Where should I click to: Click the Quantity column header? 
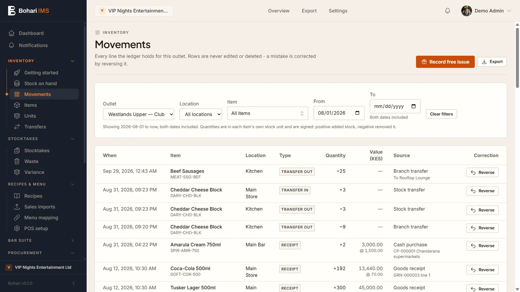335,155
